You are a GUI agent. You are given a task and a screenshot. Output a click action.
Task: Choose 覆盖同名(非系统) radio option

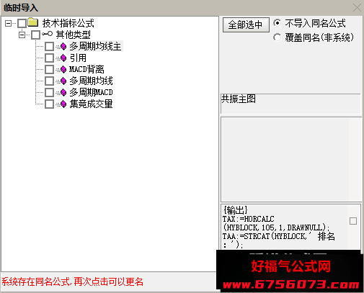click(277, 37)
